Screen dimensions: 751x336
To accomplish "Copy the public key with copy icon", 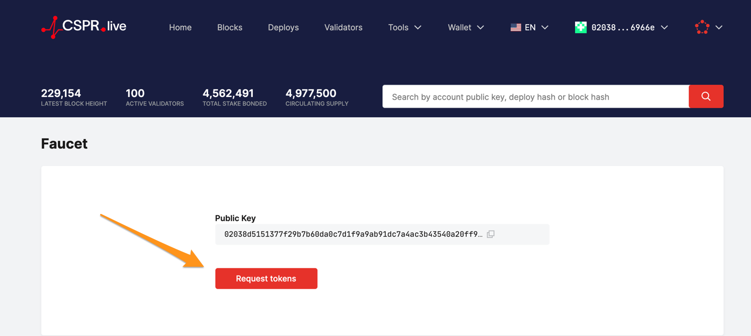I will coord(491,234).
